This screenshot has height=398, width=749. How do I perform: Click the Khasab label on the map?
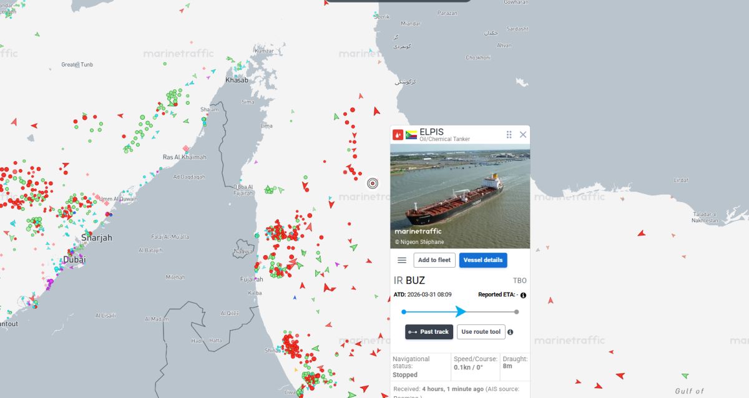237,80
